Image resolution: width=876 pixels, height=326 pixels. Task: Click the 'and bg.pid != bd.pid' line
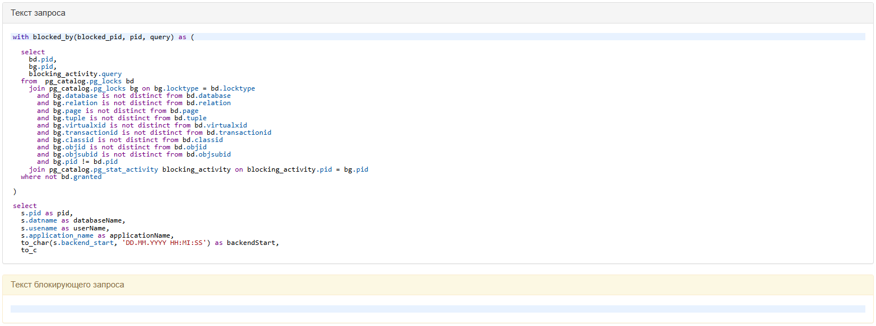pos(77,162)
